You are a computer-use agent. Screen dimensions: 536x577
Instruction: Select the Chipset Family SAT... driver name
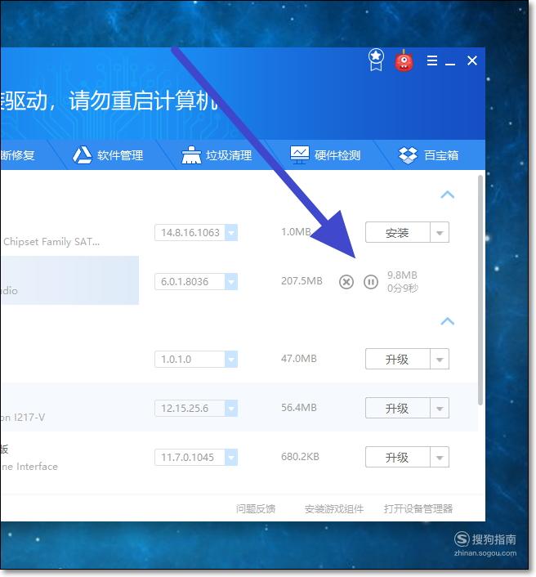click(51, 242)
